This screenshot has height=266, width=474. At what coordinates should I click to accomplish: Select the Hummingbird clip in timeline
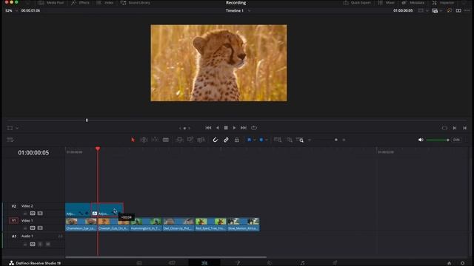point(146,225)
